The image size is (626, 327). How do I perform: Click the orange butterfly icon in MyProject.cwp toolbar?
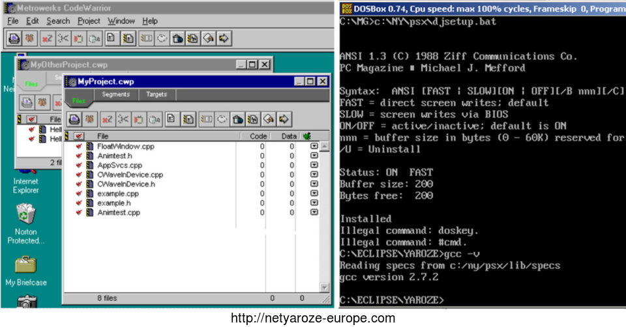90,119
